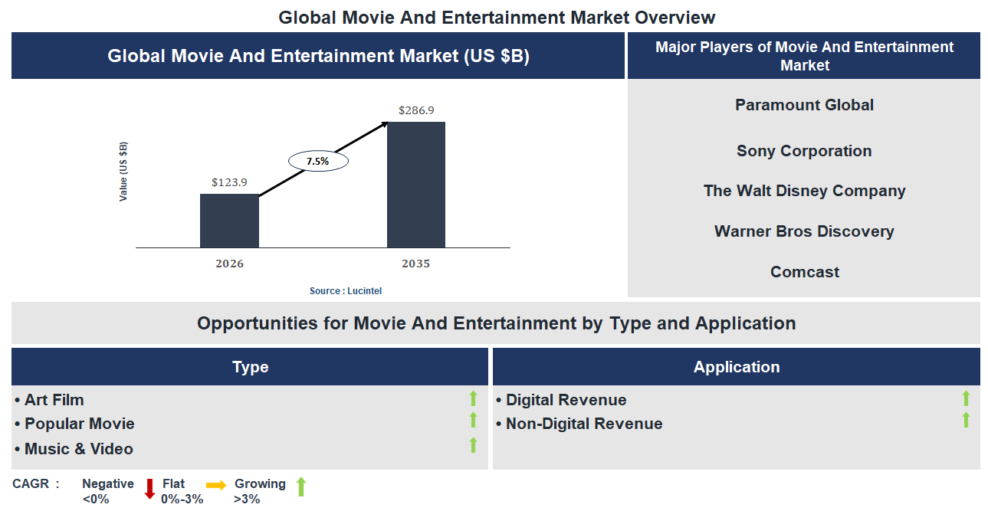Screen dimensions: 988x511
Task: Click the dark navy bar for 2035
Action: 416,186
